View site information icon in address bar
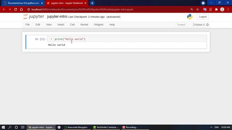This screenshot has width=232, height=130. [x=29, y=9]
